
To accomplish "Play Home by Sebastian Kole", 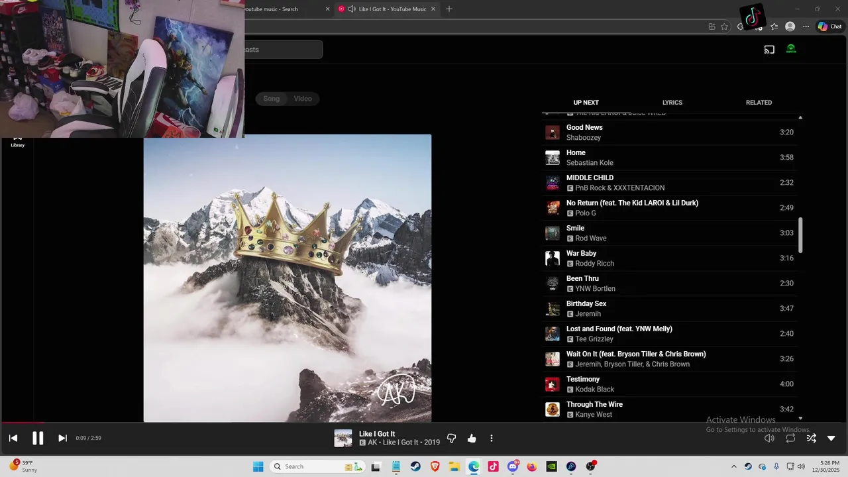I will (669, 158).
